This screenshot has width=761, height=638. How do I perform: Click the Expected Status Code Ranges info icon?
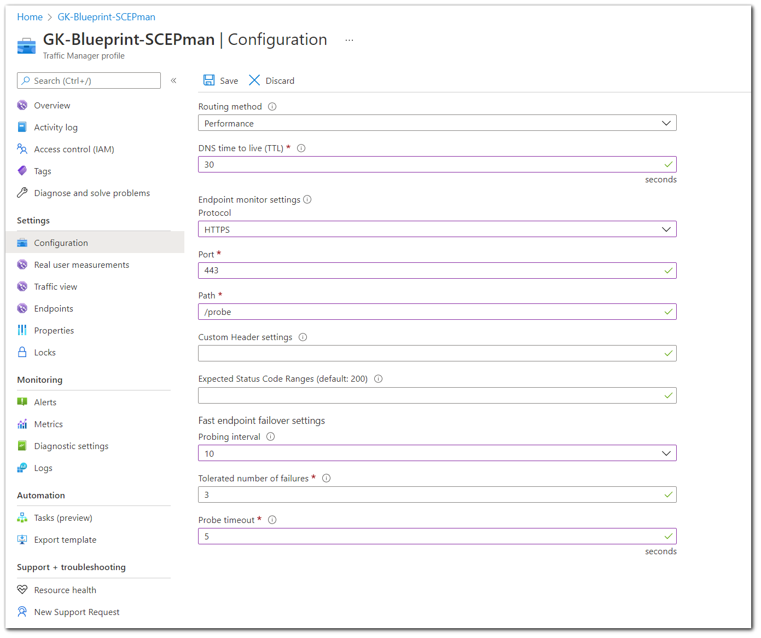pyautogui.click(x=378, y=379)
